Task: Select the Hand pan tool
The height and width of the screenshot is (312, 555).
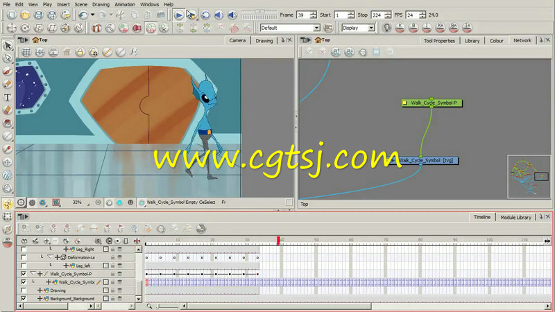Action: (x=8, y=188)
